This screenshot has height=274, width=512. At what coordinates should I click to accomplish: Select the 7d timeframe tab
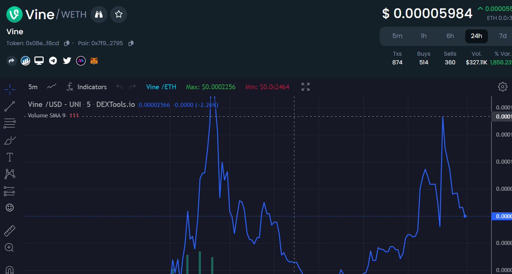pyautogui.click(x=503, y=36)
